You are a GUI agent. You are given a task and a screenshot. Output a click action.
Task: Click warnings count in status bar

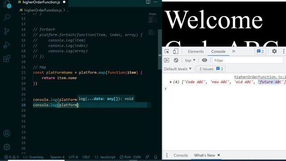click(16, 157)
